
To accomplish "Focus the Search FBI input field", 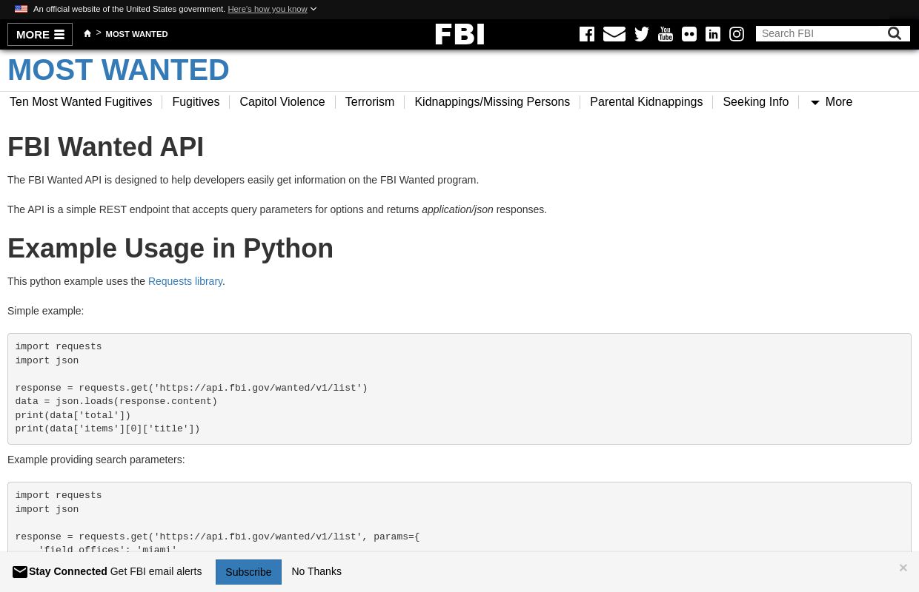I will pos(821,33).
